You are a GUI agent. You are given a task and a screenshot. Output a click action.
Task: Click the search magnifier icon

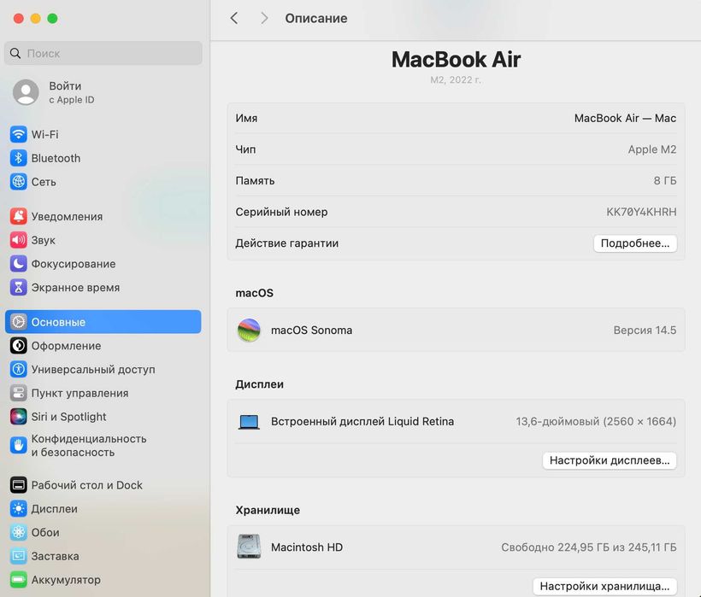pos(15,53)
